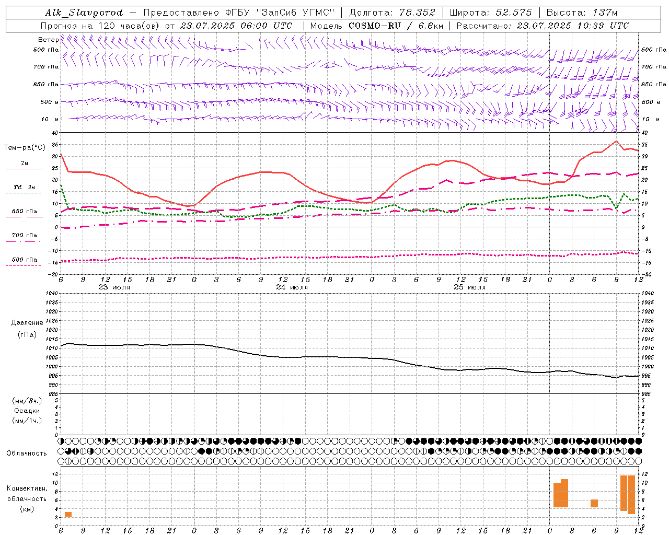Click the 'Модель COSMO-RU / 6.6км' text

coord(377,26)
